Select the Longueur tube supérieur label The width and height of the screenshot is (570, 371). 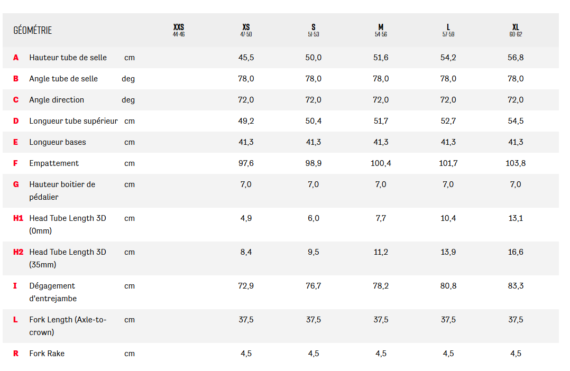(x=73, y=121)
